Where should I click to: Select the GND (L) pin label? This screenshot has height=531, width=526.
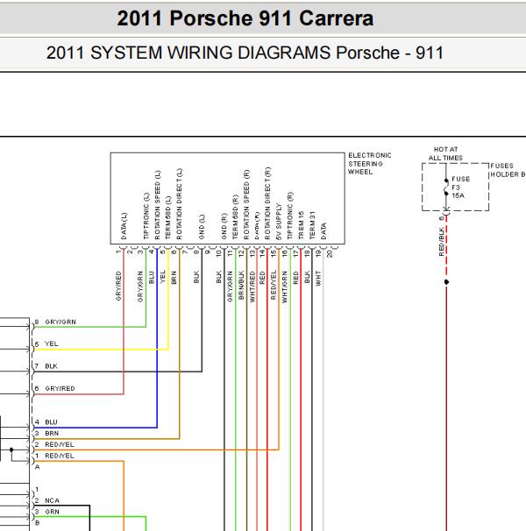tap(202, 227)
